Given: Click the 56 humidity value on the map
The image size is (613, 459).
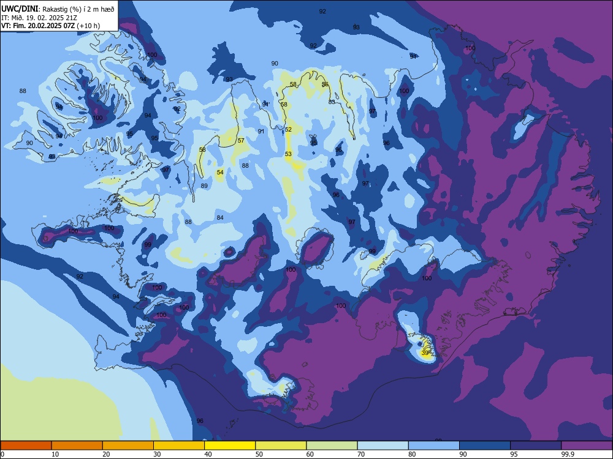Looking at the screenshot, I should 325,84.
